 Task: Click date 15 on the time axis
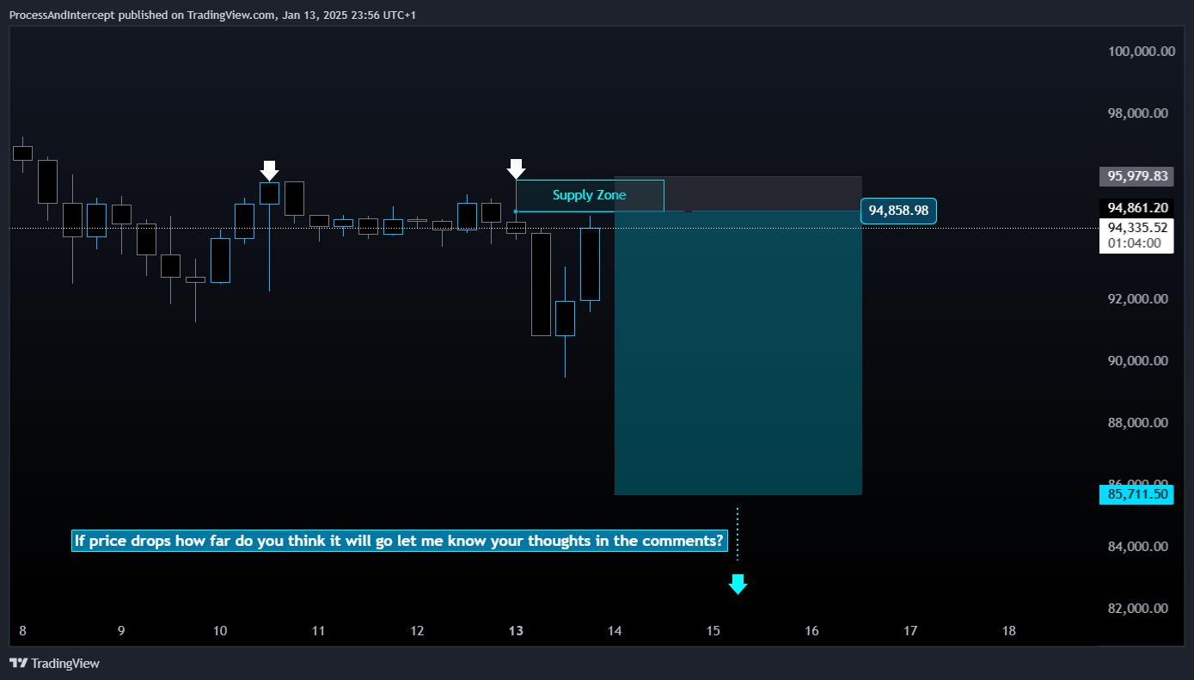tap(713, 630)
